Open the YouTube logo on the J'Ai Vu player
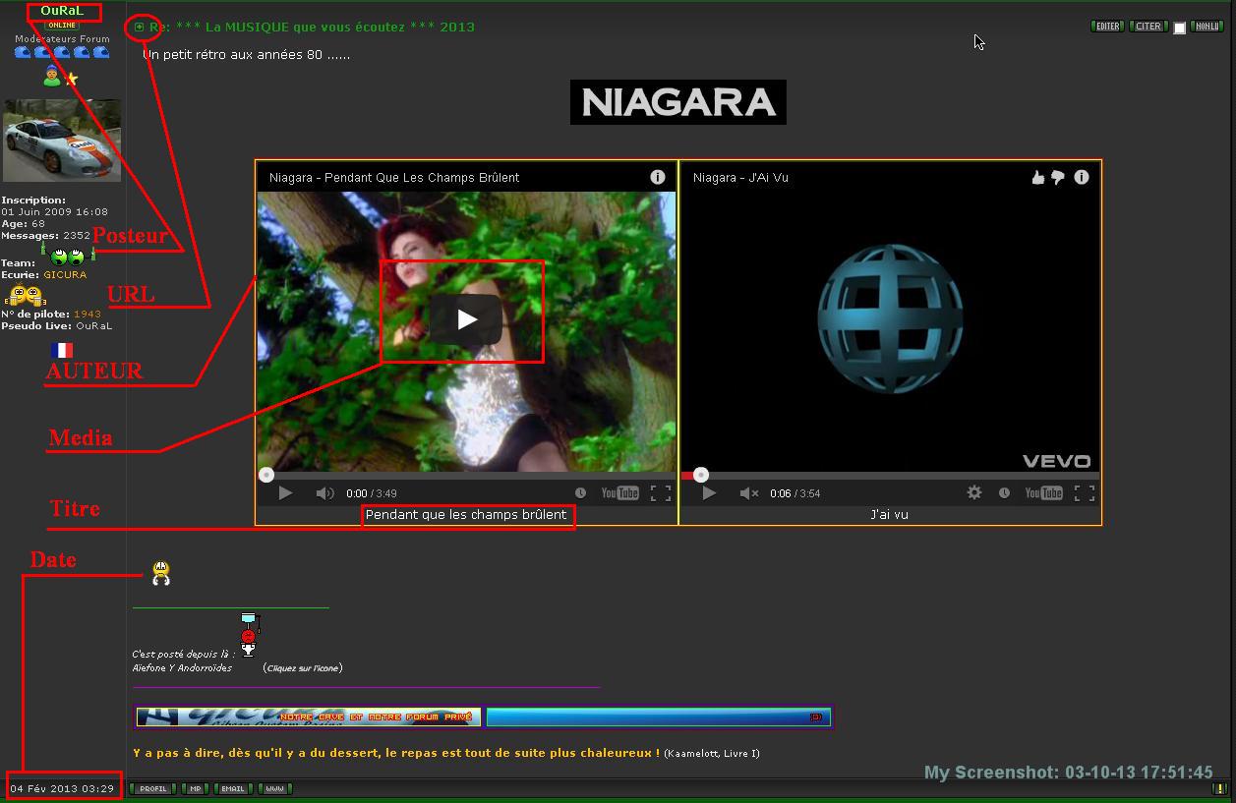The width and height of the screenshot is (1236, 803). tap(1044, 493)
